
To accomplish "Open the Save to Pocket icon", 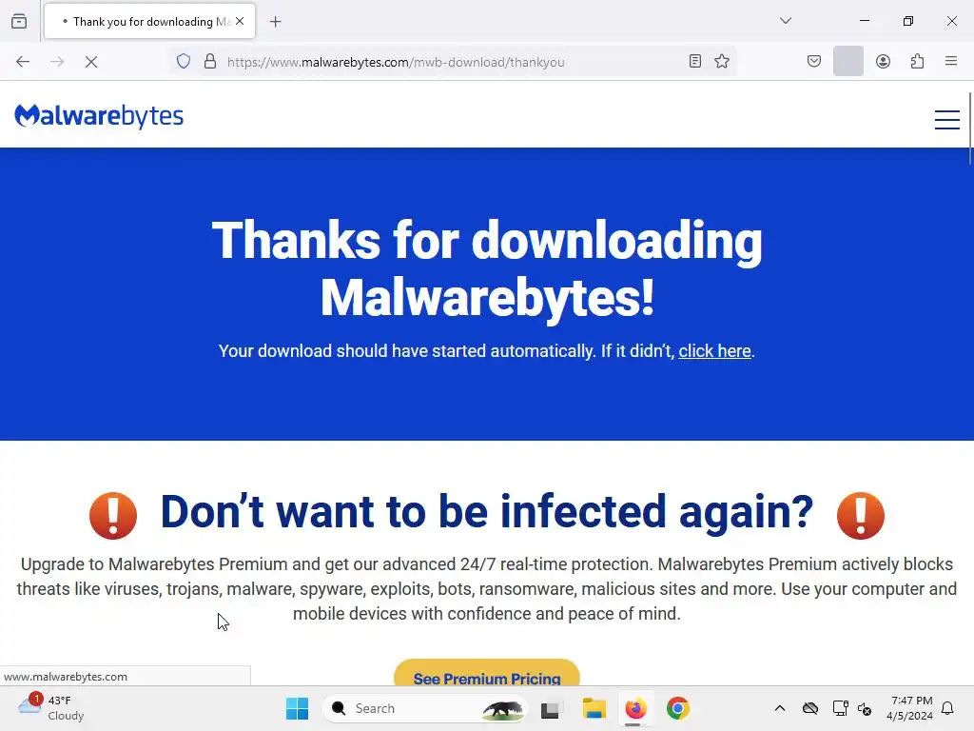I will [814, 62].
